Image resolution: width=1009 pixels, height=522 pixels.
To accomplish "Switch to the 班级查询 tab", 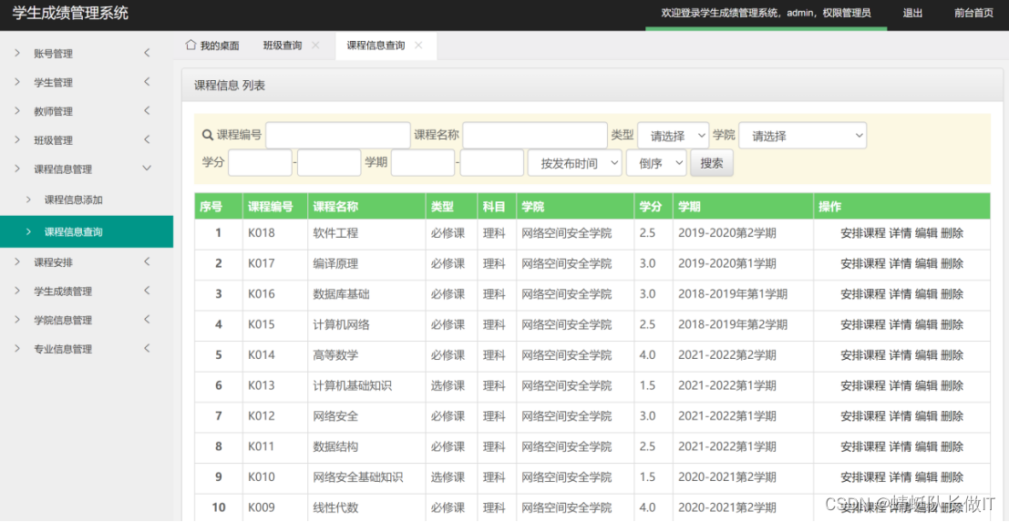I will pos(283,46).
